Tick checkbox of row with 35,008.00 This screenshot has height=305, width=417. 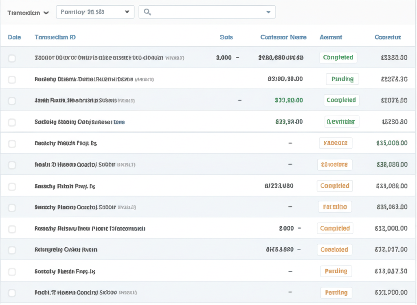tap(12, 144)
